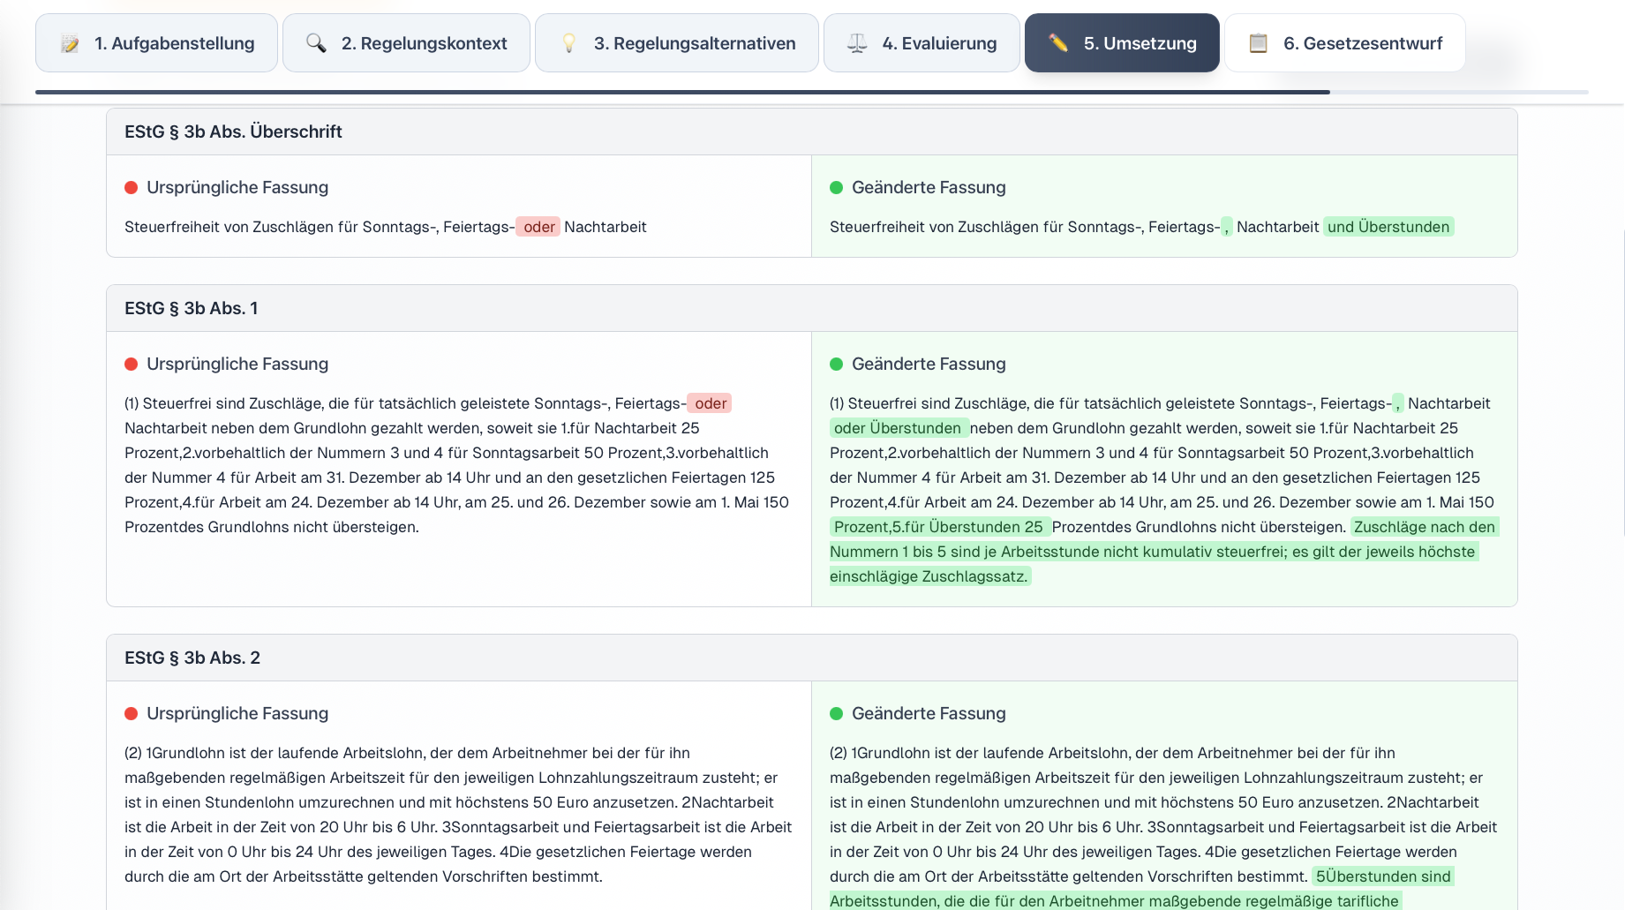Image resolution: width=1625 pixels, height=910 pixels.
Task: Click the removed 'oder' highlight in Überschrift
Action: 538,228
